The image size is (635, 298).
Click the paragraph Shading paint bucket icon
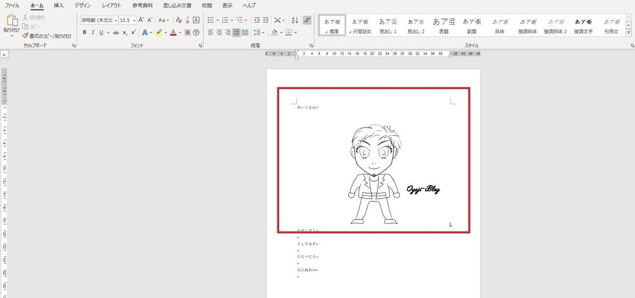(274, 32)
